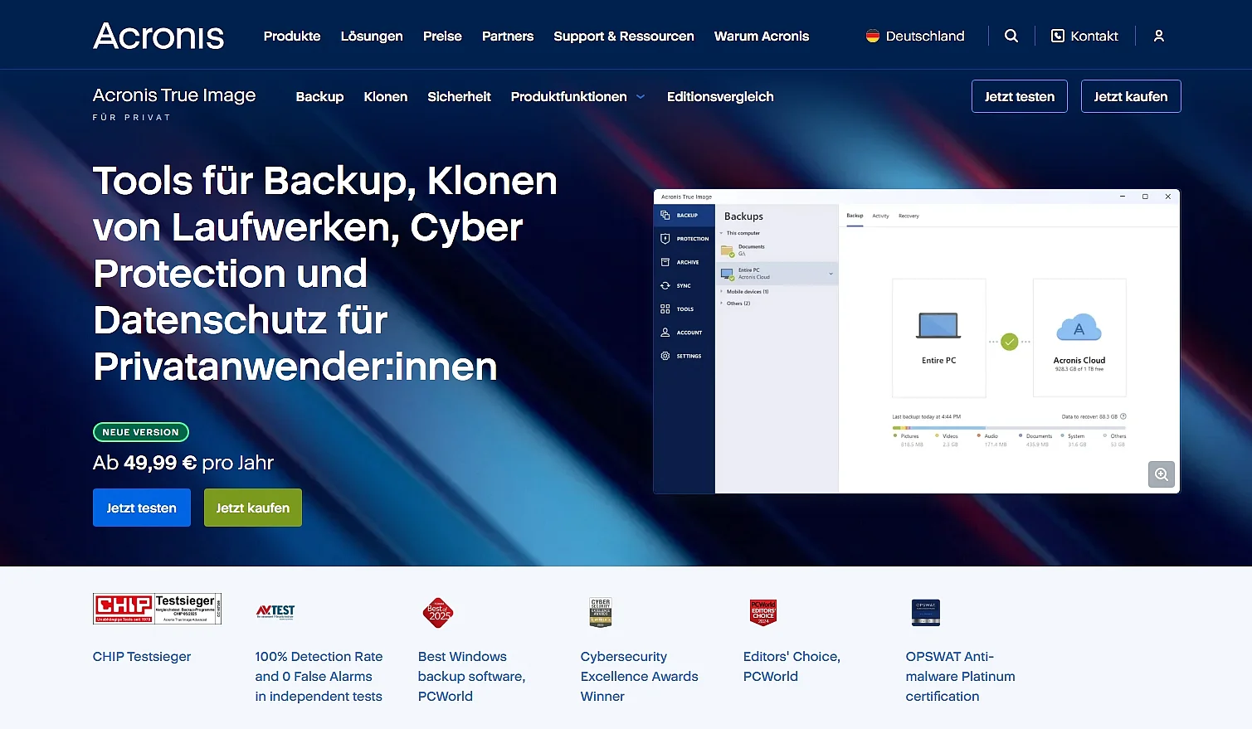Click Archive icon in app screenshot
This screenshot has height=729, width=1252.
(x=665, y=262)
